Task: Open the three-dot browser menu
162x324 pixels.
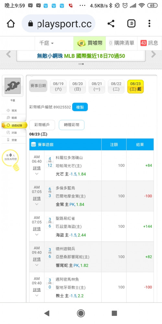Action: [x=149, y=24]
